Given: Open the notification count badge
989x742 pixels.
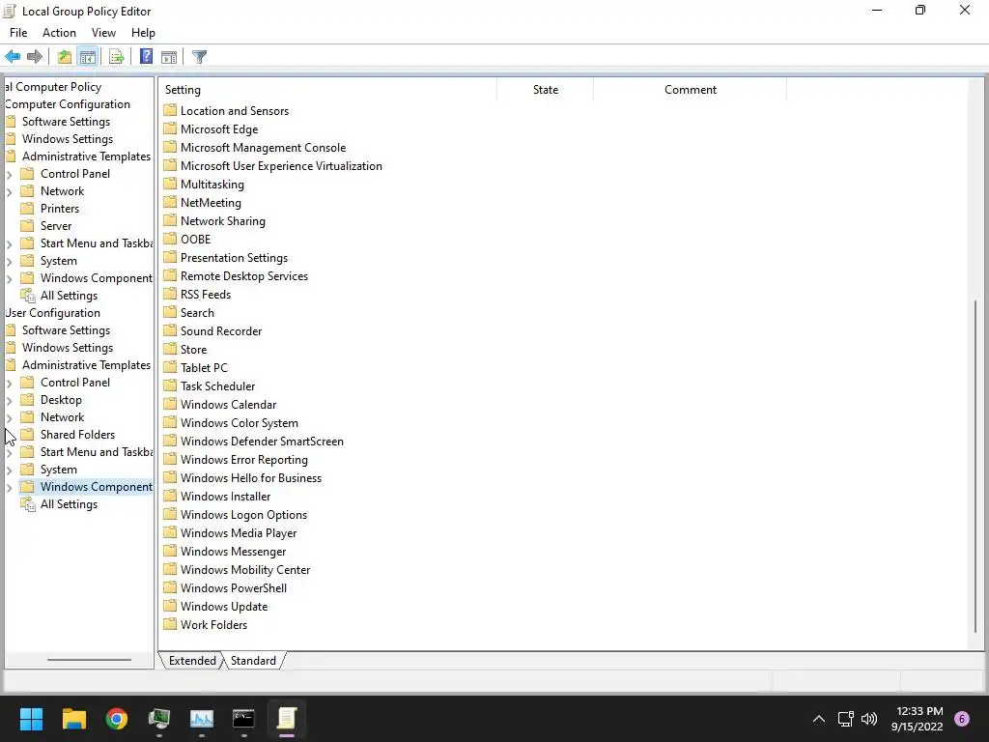Looking at the screenshot, I should pos(962,719).
